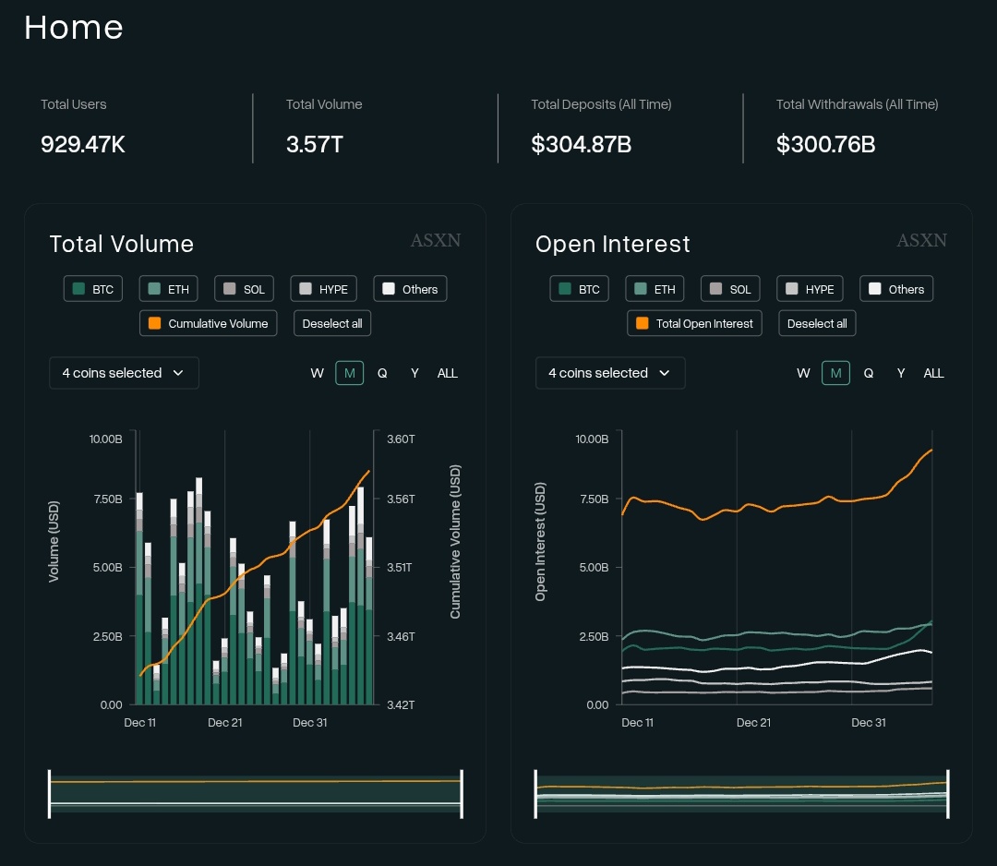Switch Total Volume range to W
The height and width of the screenshot is (866, 997).
[317, 373]
